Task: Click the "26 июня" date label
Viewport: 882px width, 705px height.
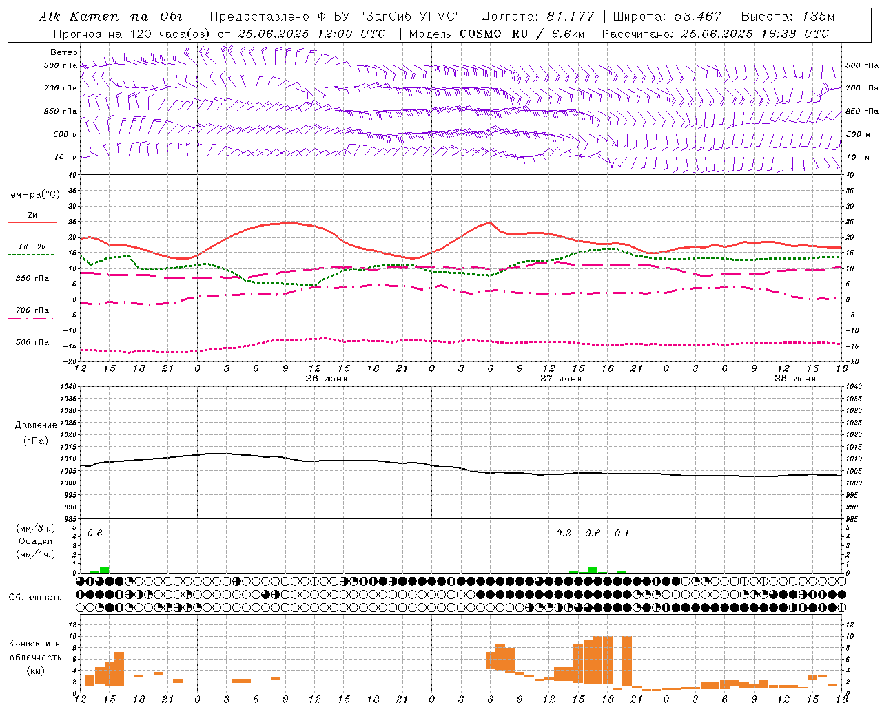Action: pos(327,379)
